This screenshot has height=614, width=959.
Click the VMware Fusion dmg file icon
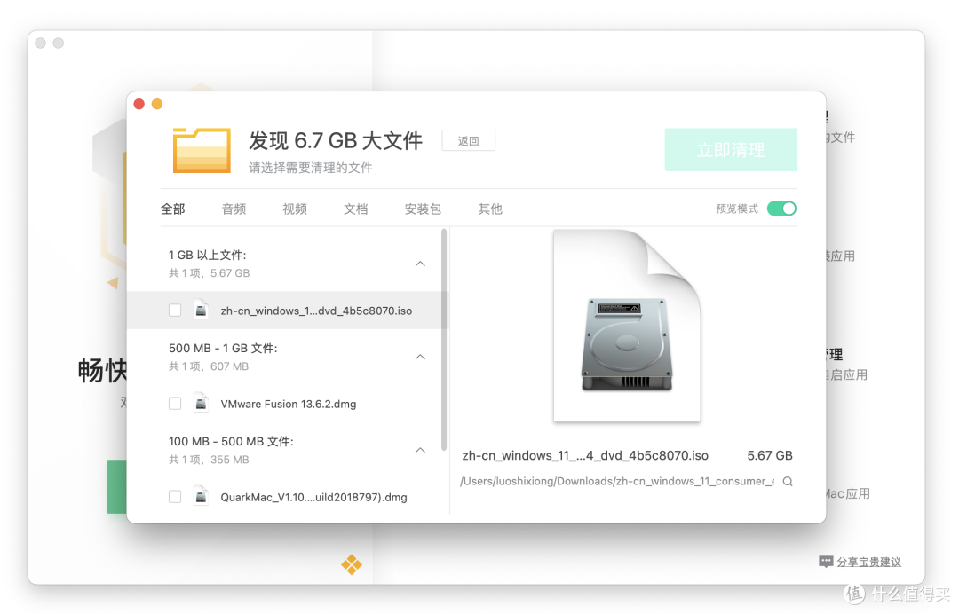(201, 404)
